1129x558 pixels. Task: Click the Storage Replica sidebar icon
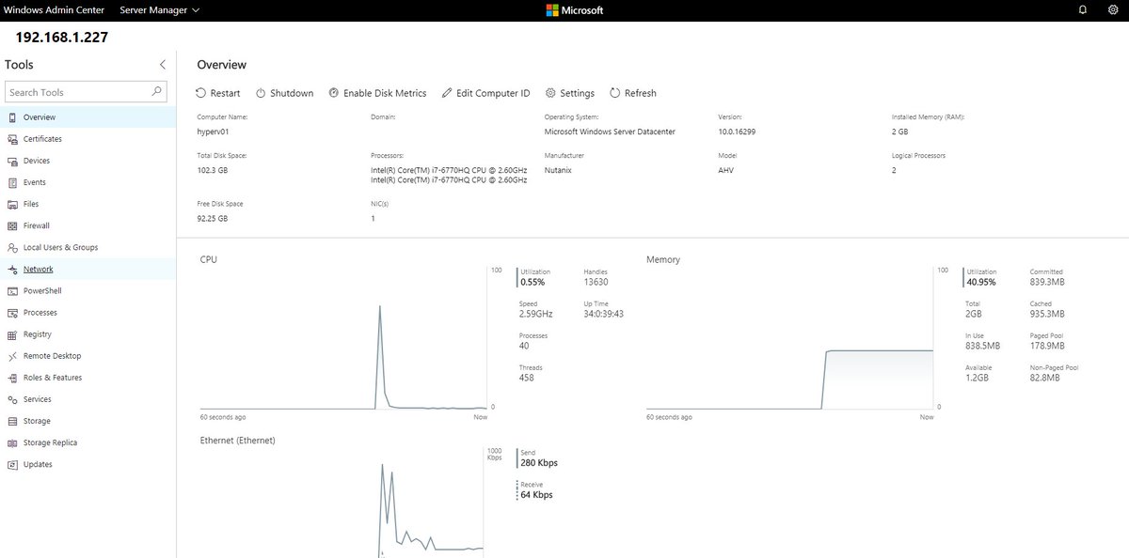tap(12, 442)
